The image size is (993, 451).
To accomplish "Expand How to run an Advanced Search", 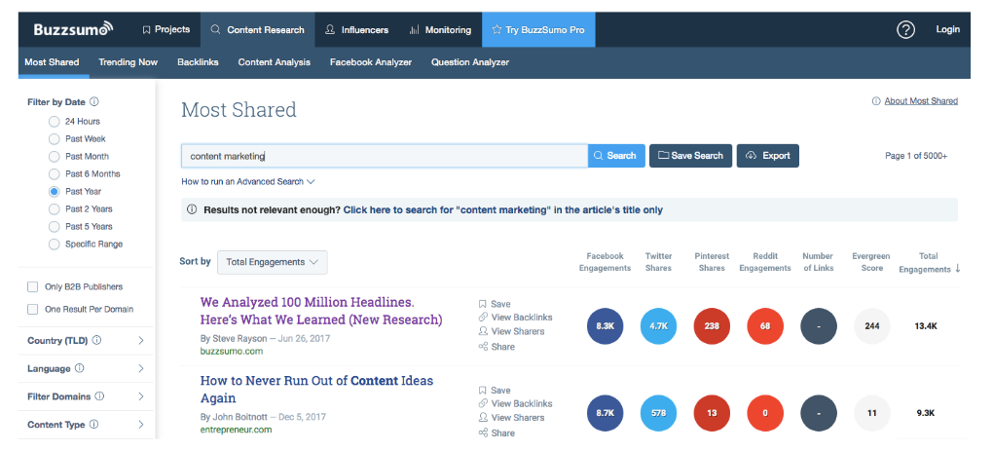I will 247,182.
